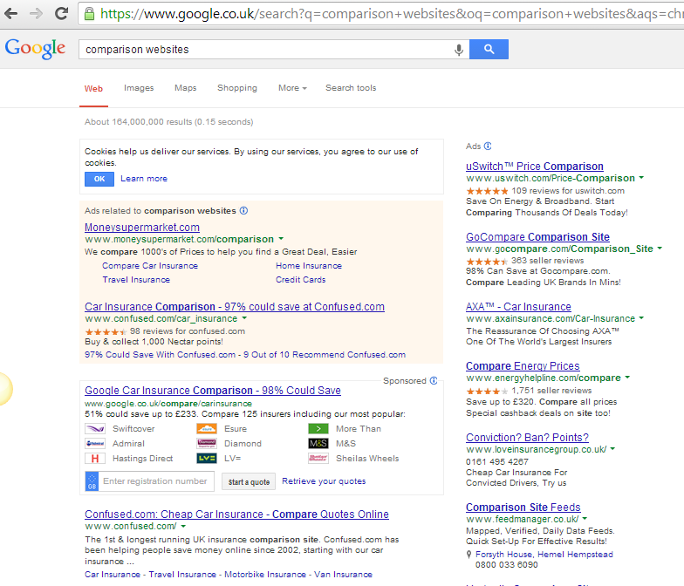Image resolution: width=684 pixels, height=586 pixels.
Task: Open the Google logo homepage link
Action: (35, 49)
